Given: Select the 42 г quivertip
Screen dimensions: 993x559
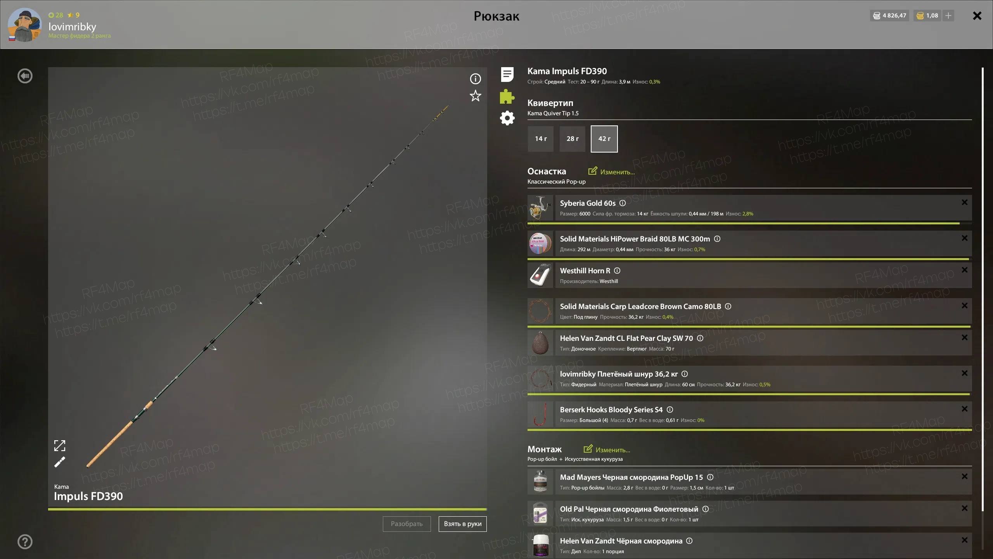Looking at the screenshot, I should [x=604, y=139].
